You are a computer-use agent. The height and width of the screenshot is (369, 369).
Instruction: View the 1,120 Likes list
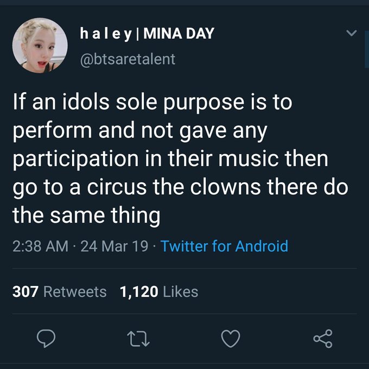pos(159,291)
